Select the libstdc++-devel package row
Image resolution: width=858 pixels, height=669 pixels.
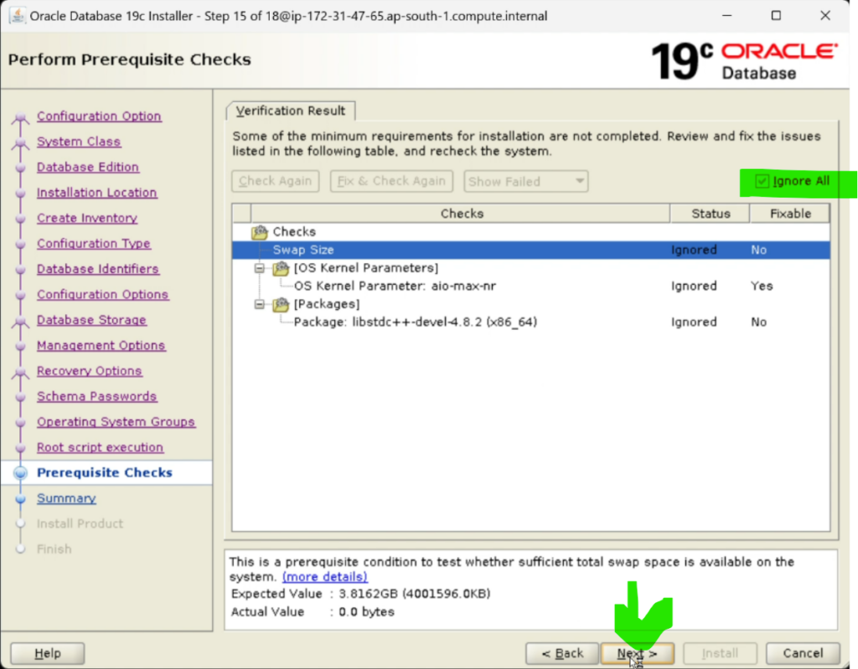pos(530,322)
